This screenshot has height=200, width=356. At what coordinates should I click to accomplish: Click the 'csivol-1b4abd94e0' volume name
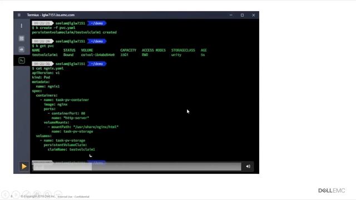tap(98, 55)
